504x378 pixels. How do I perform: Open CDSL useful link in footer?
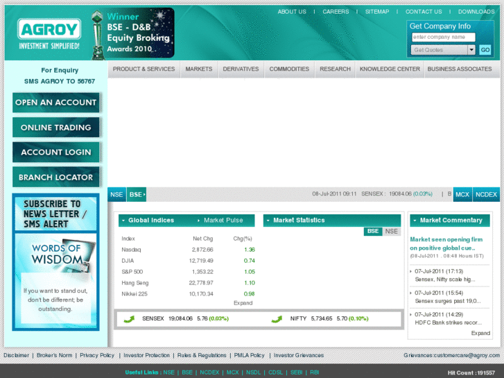pyautogui.click(x=275, y=372)
